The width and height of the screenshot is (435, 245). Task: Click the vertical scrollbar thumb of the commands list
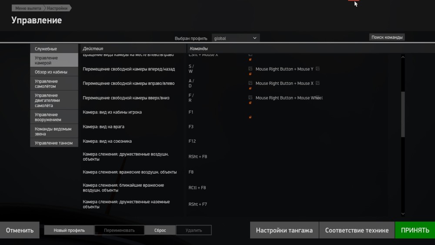coord(403,114)
